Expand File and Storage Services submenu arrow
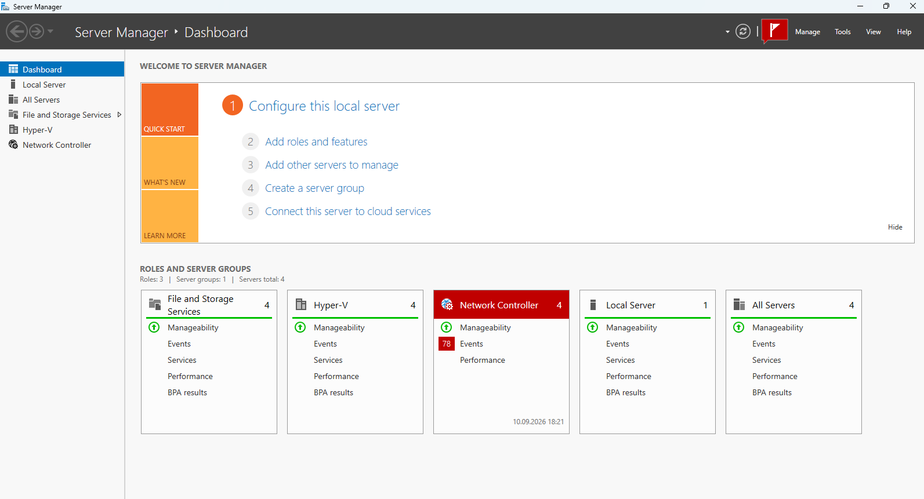The image size is (924, 499). (x=119, y=115)
